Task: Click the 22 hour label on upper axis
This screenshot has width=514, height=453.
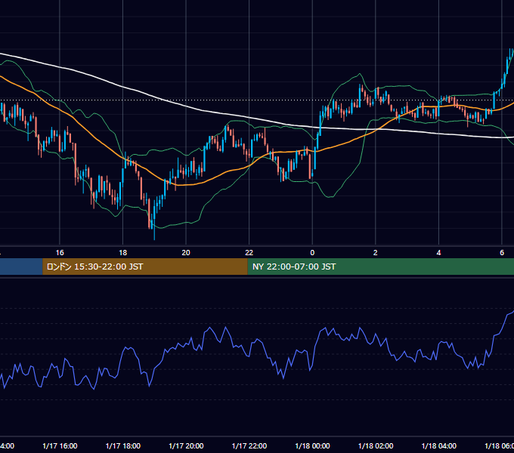Action: tap(249, 253)
